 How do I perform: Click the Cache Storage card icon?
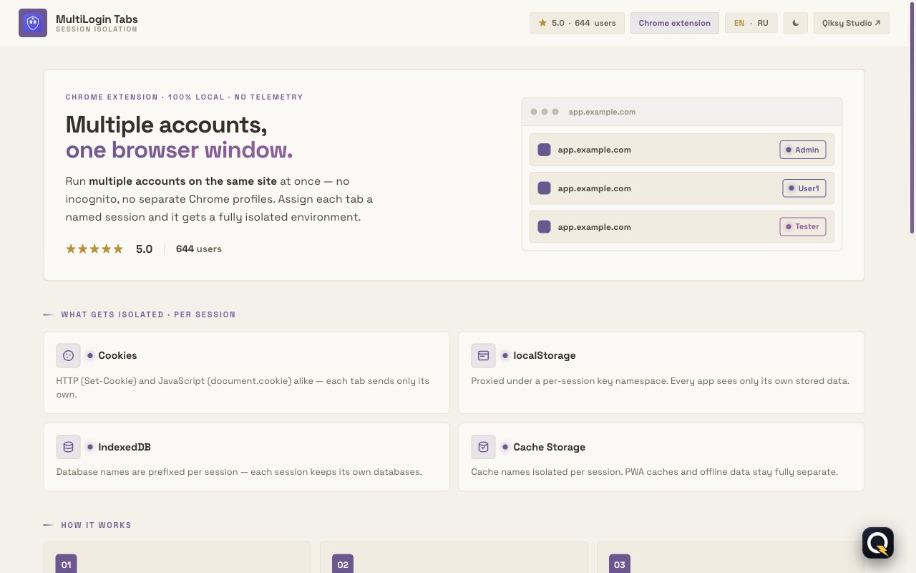(483, 447)
